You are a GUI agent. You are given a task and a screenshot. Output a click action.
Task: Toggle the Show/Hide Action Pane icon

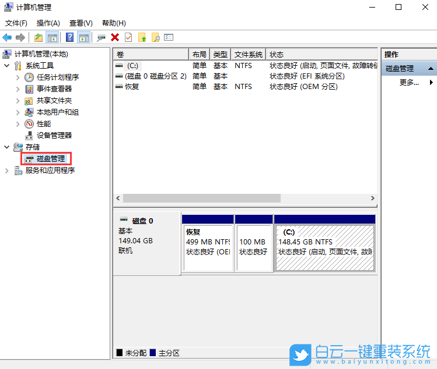click(x=84, y=37)
